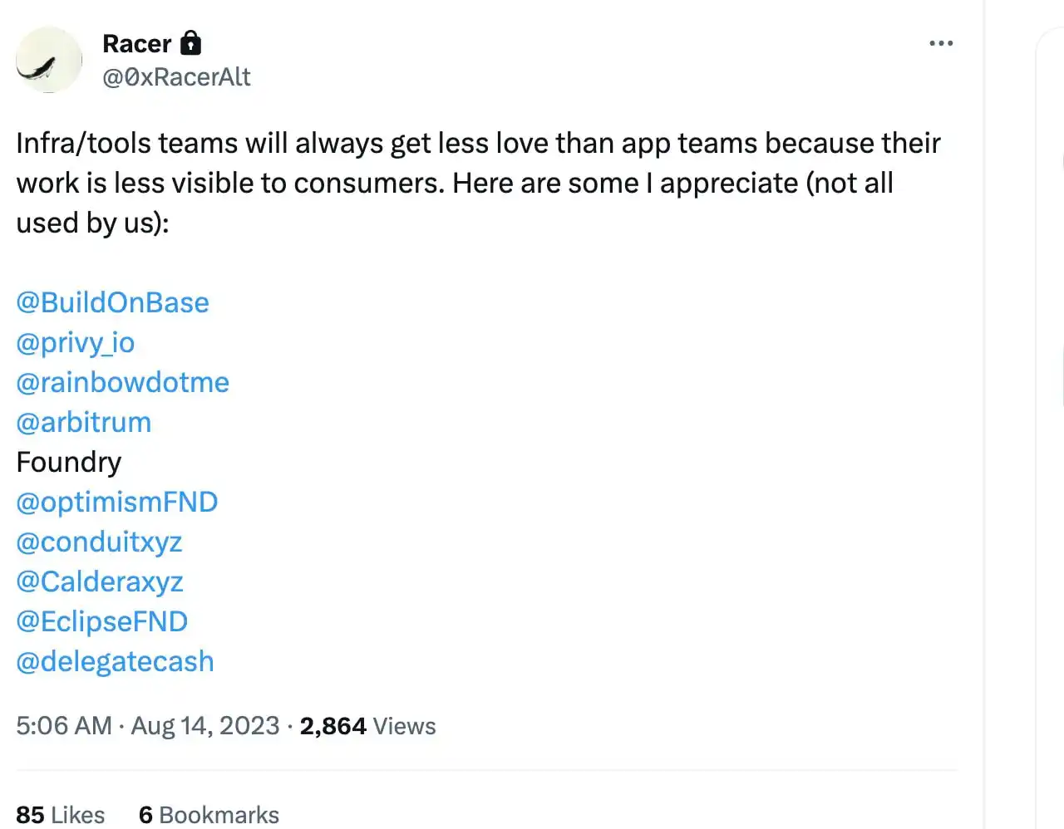Click the lock icon beside Racer's name

click(191, 42)
